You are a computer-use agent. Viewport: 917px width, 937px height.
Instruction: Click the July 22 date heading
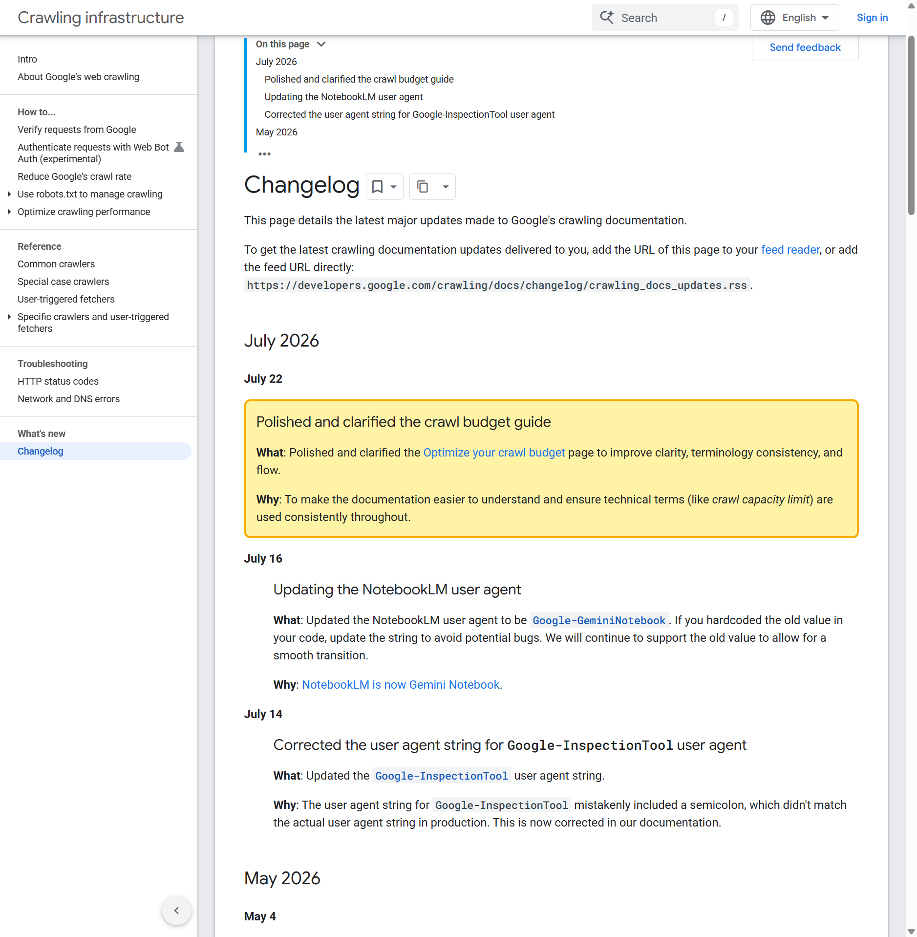tap(263, 379)
